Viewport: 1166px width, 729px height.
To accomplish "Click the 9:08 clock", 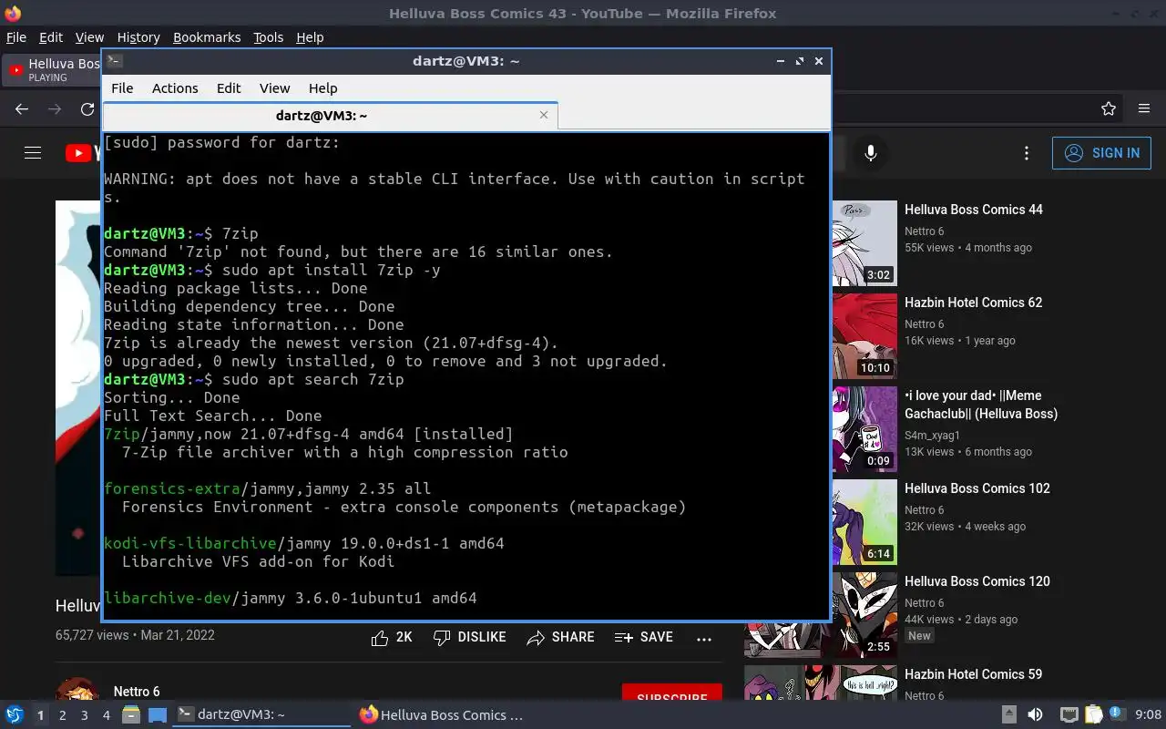I will point(1148,715).
